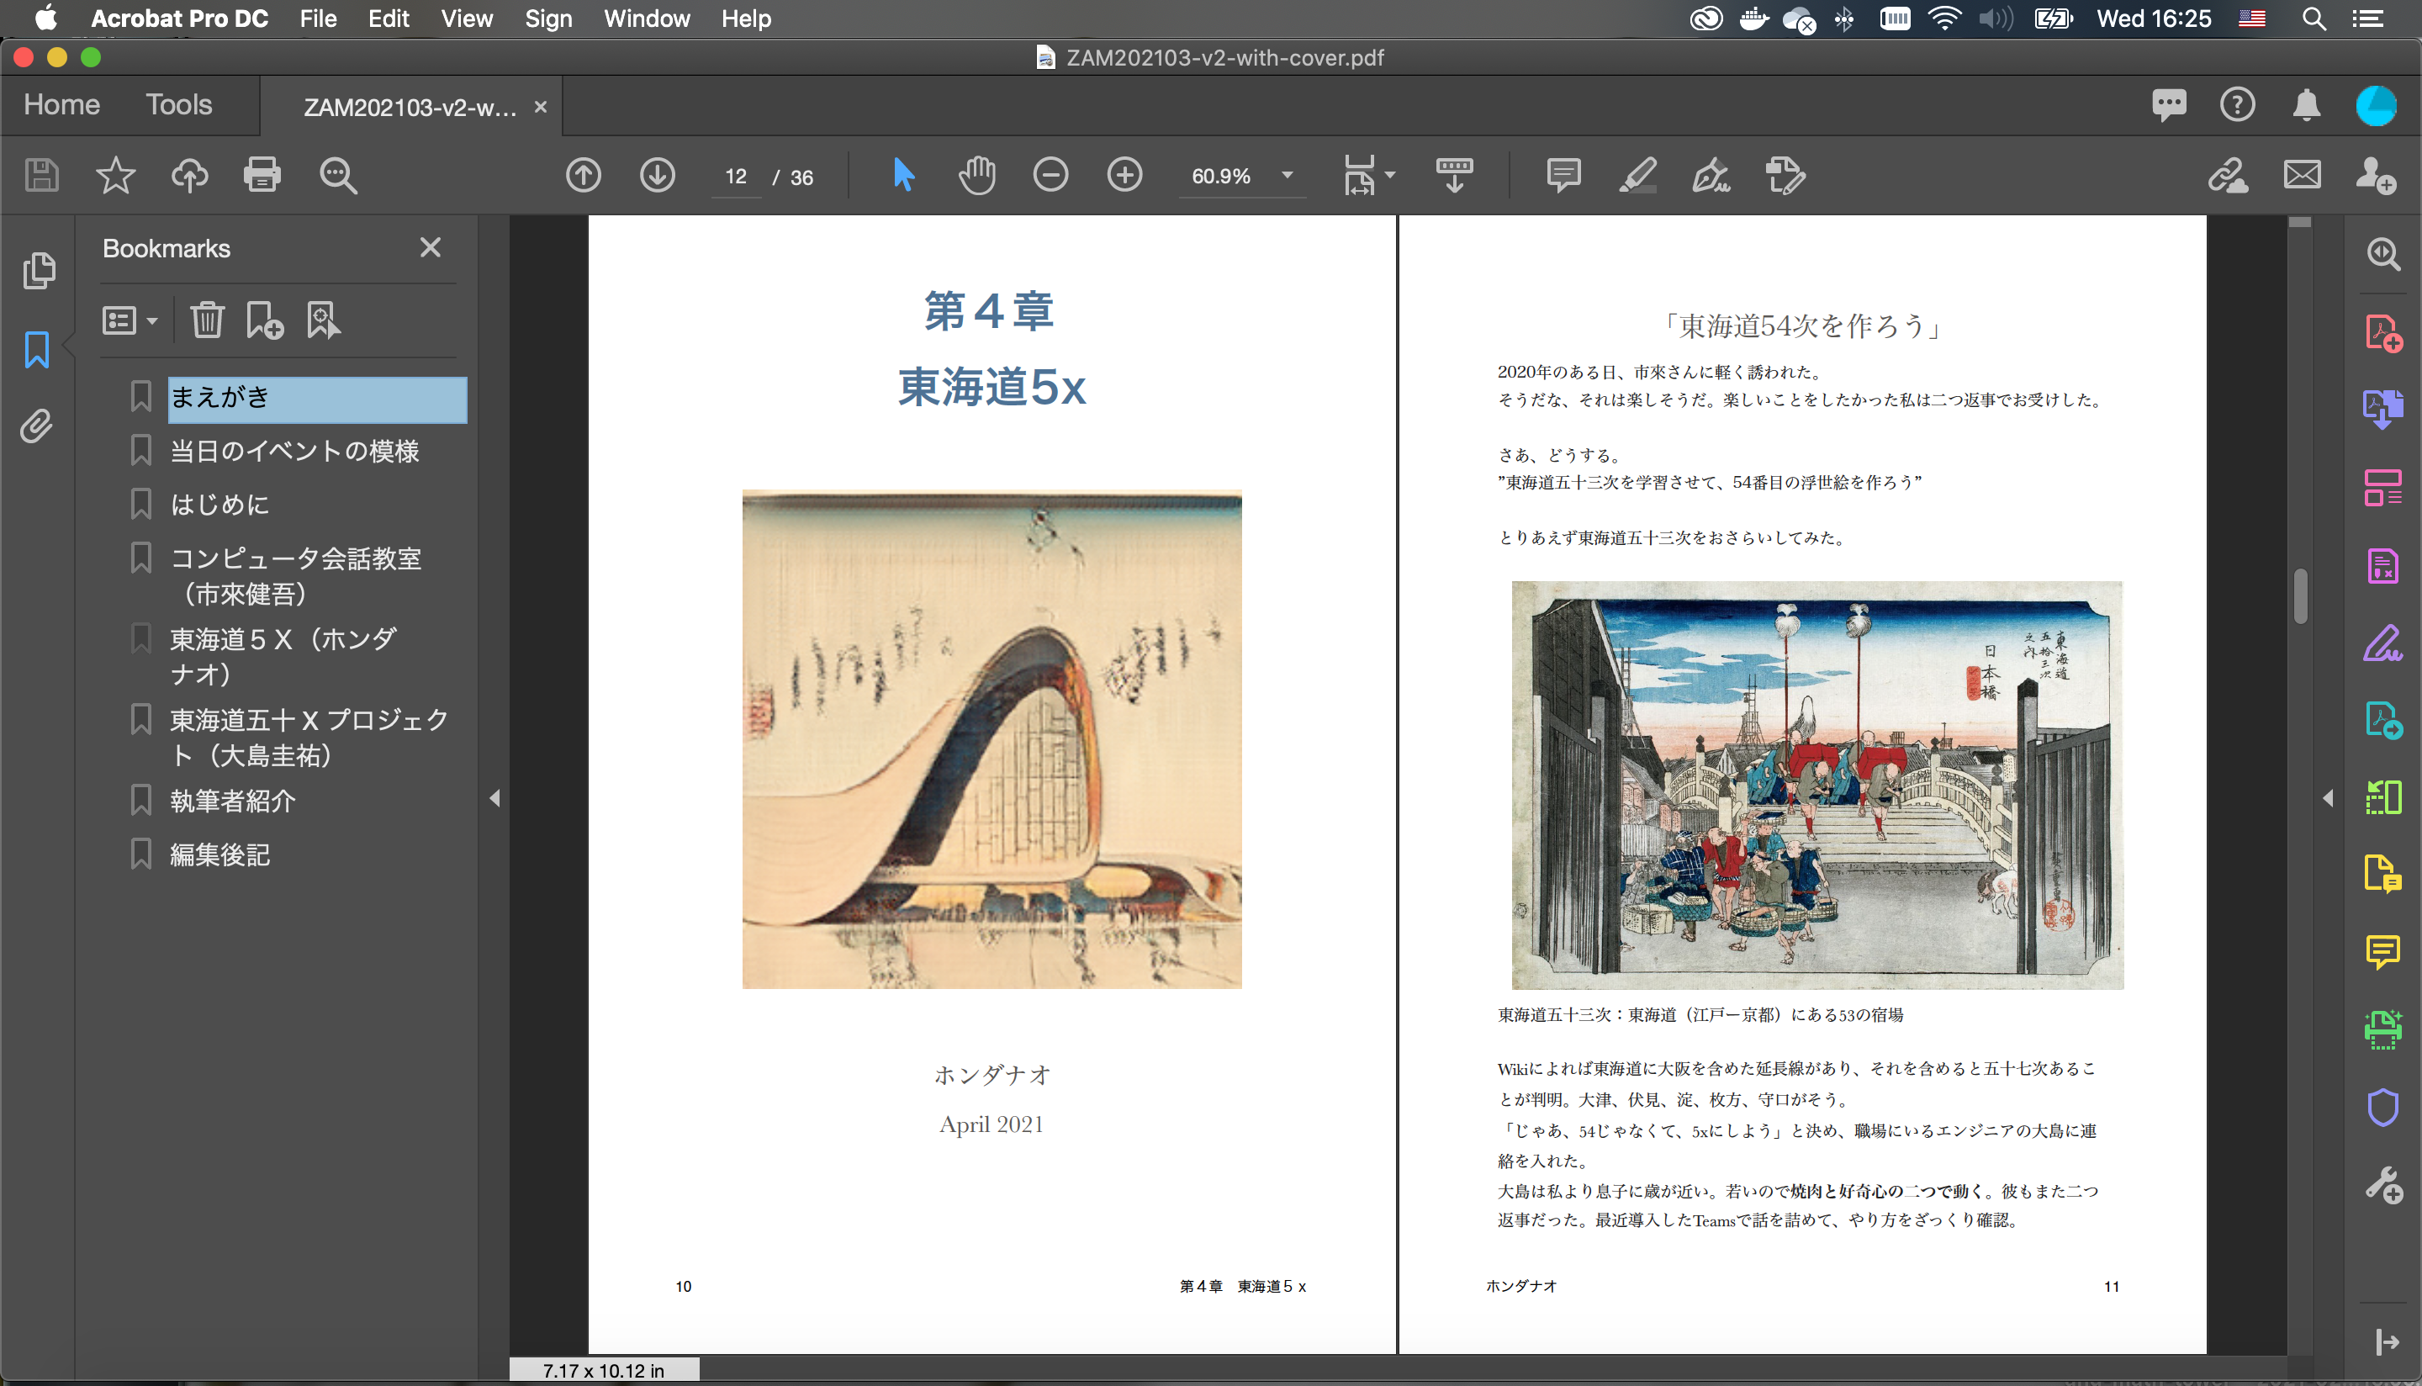
Task: Expand the tools pane via bottom arrow
Action: point(2386,1342)
